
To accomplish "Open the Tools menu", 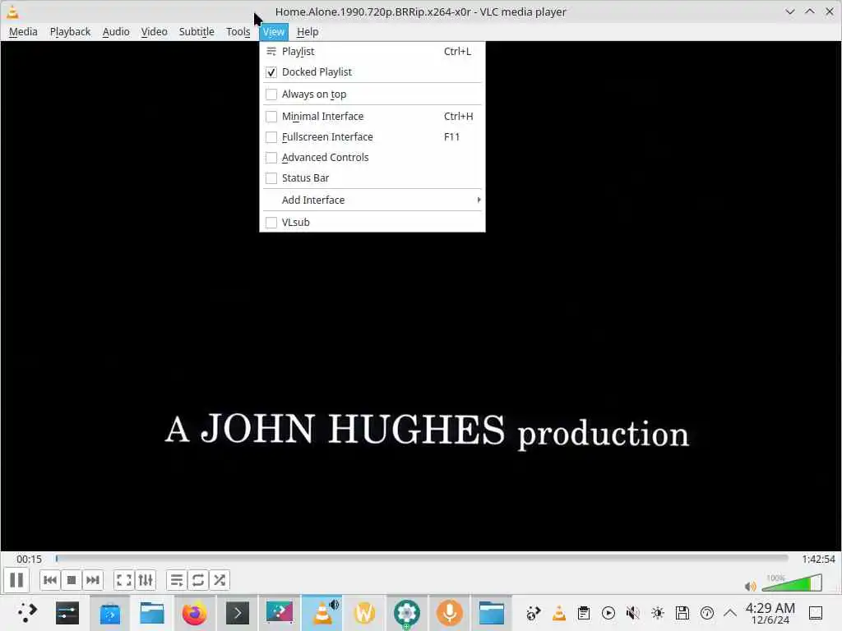I will (x=238, y=32).
